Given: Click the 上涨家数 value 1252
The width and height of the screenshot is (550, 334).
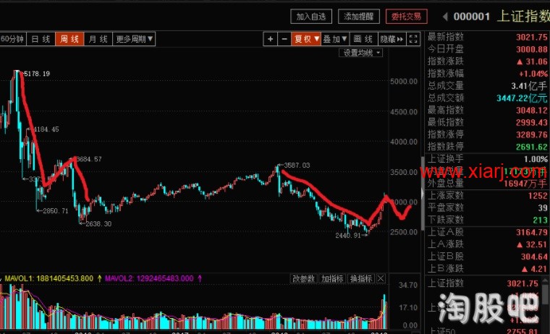Looking at the screenshot, I should 538,196.
